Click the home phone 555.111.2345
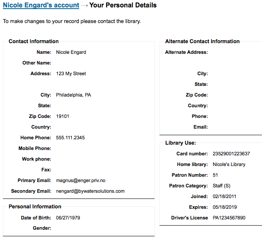 71,138
